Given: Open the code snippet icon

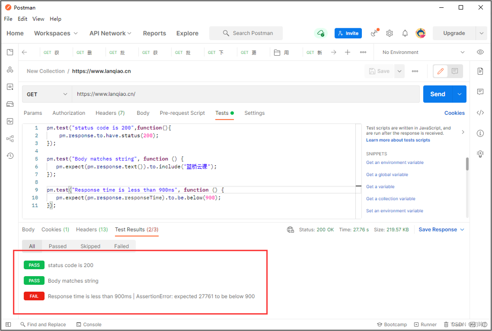Looking at the screenshot, I should click(480, 113).
